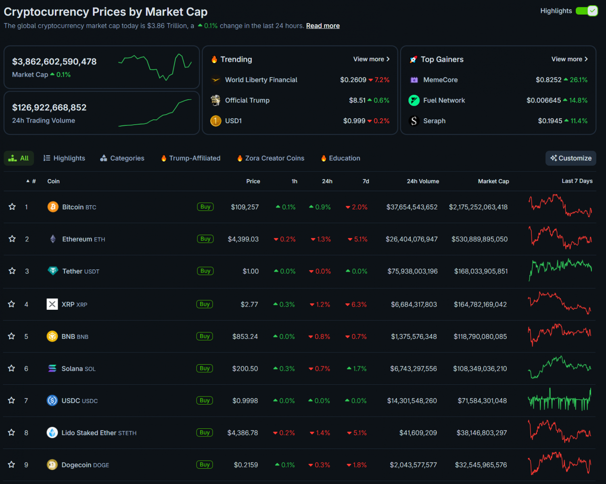Image resolution: width=606 pixels, height=484 pixels.
Task: Expand Trending with View more arrow
Action: coord(371,59)
